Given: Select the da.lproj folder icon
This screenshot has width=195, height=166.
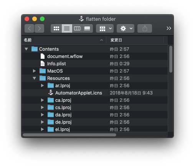Looking at the screenshot, I should (x=51, y=115).
